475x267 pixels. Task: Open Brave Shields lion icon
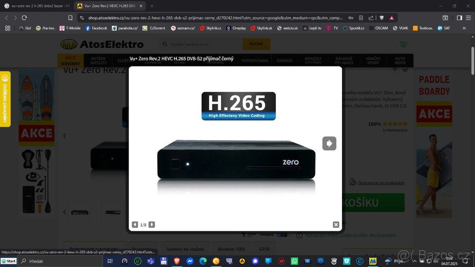[382, 18]
